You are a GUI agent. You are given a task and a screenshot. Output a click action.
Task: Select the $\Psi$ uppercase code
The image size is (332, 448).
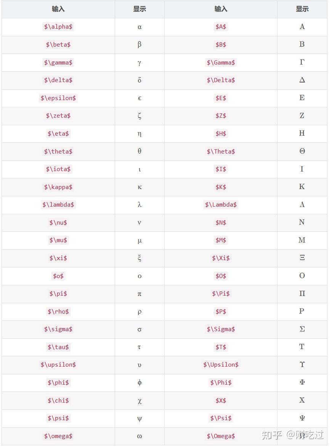tap(221, 418)
